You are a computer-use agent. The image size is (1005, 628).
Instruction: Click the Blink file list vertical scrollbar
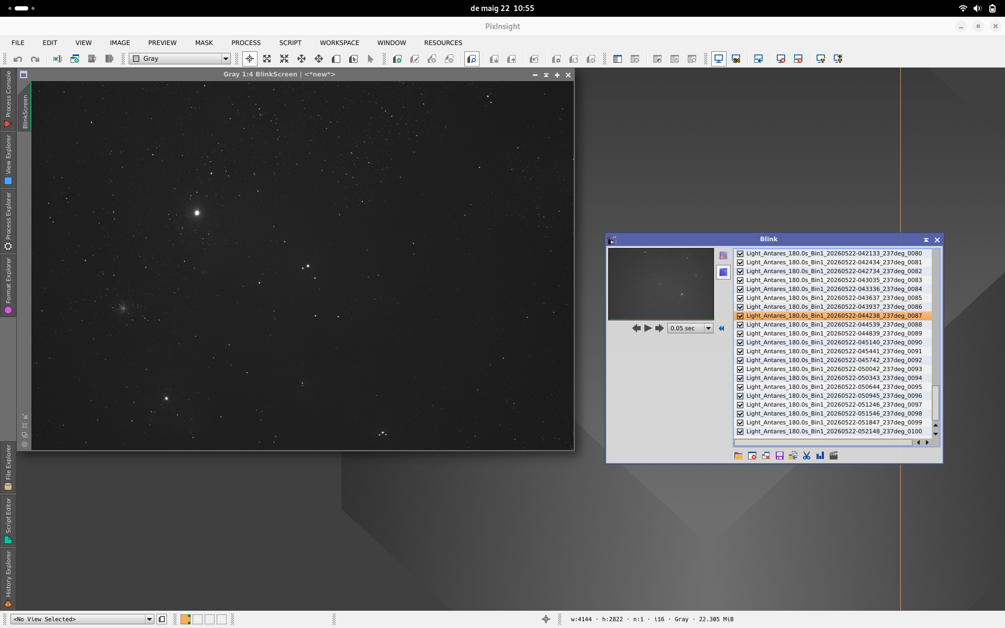point(935,402)
